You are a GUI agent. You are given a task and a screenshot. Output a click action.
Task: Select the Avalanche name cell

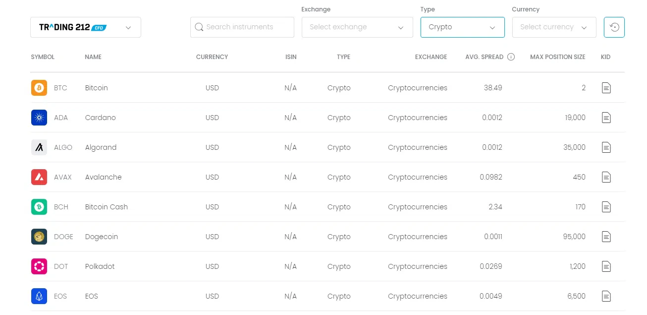pos(103,177)
